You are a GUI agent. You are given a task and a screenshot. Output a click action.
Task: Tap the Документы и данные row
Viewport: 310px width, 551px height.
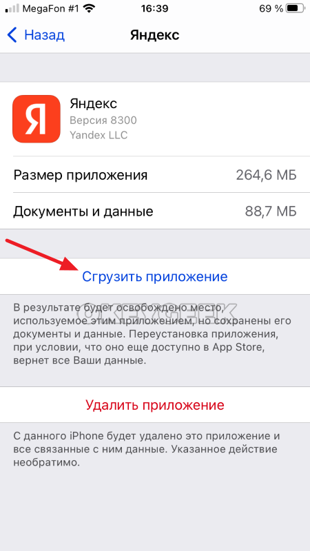[155, 211]
